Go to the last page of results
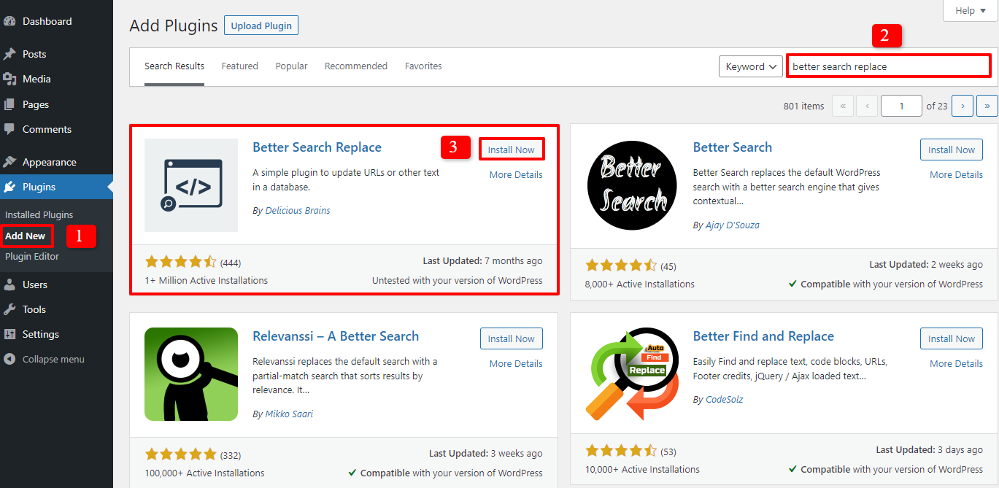This screenshot has width=999, height=488. 987,105
